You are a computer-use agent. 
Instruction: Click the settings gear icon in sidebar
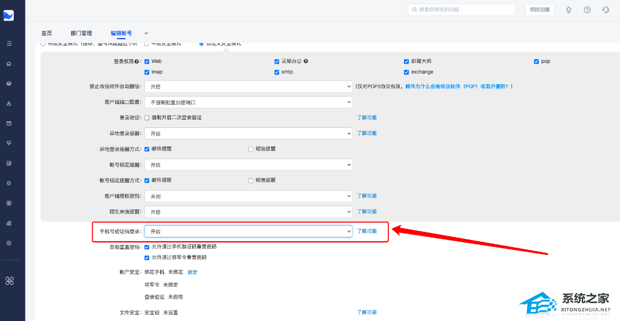(9, 242)
